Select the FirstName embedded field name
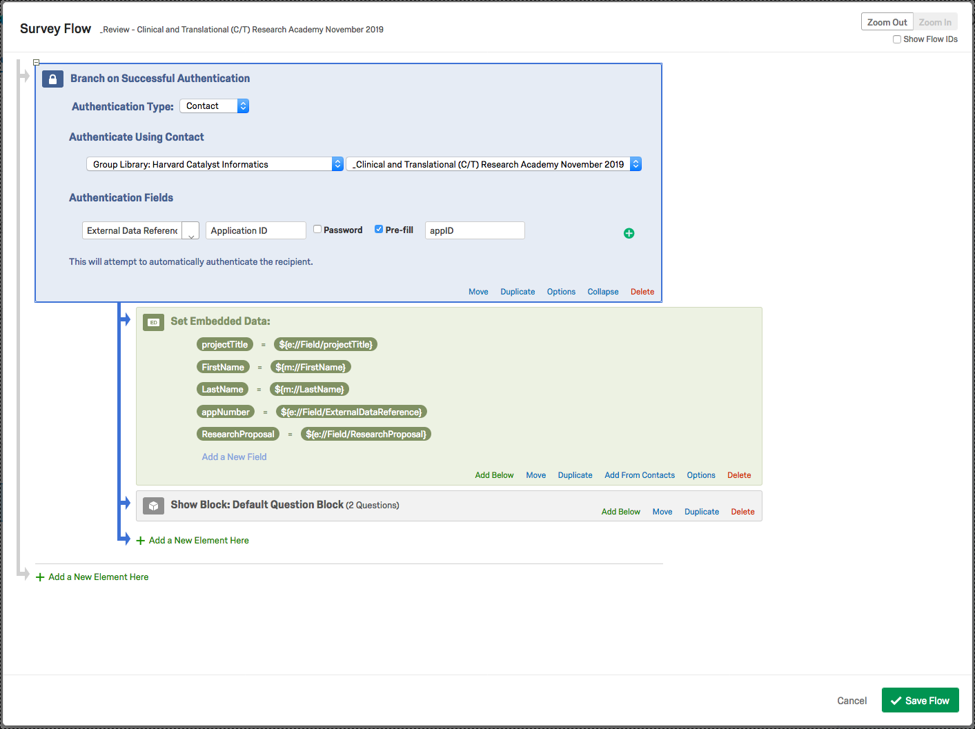The height and width of the screenshot is (729, 975). pyautogui.click(x=223, y=368)
